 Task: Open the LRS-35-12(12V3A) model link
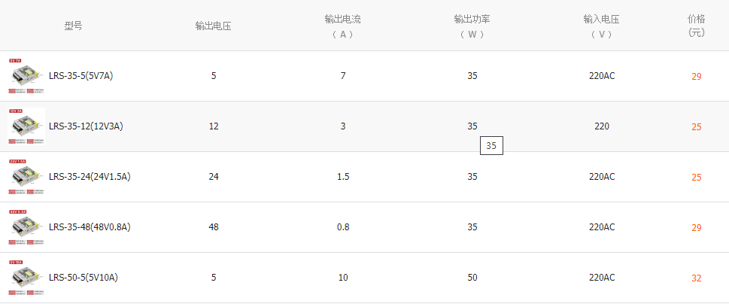pyautogui.click(x=86, y=126)
